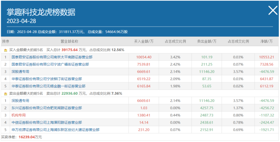Click 占总成交比例 header next to 卖出金额/万

coord(238,42)
